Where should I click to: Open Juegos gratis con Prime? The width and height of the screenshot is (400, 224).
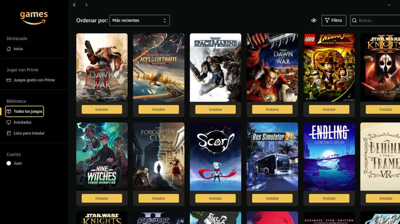click(34, 80)
